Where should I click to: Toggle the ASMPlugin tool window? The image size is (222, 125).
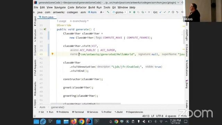[187, 35]
